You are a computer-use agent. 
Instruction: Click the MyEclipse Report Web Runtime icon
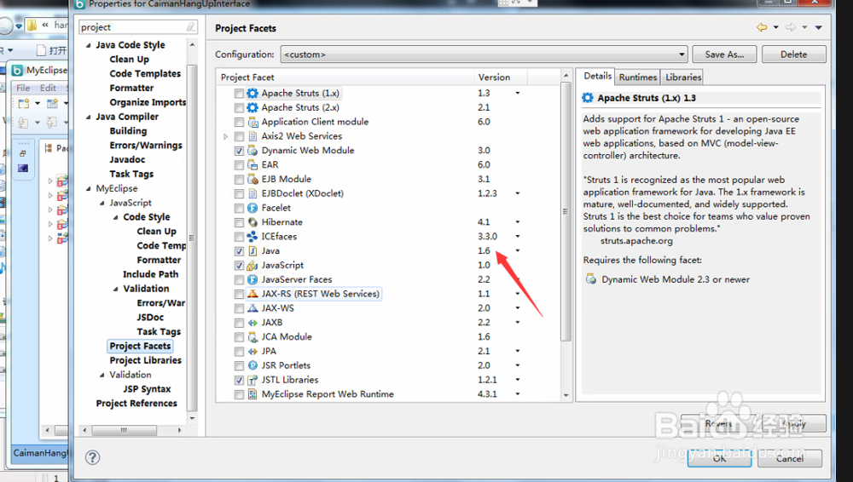pyautogui.click(x=252, y=394)
